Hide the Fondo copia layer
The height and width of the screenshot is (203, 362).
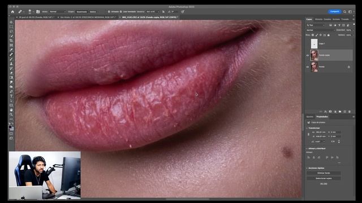[x=308, y=55]
